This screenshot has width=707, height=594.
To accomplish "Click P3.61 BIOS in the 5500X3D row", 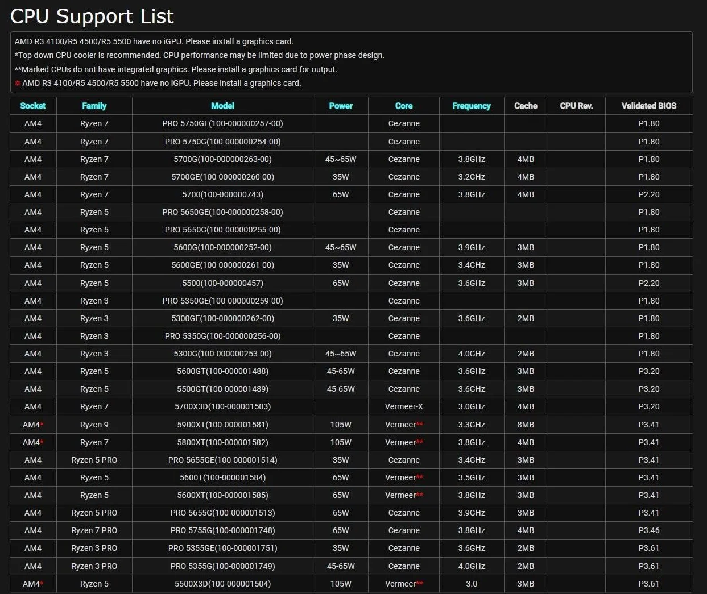I will click(x=649, y=584).
